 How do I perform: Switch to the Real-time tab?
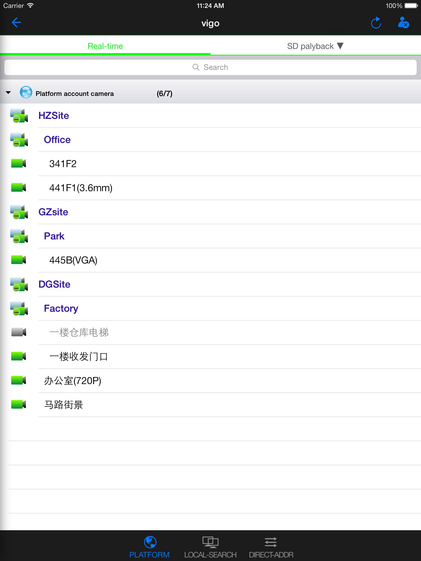(x=105, y=46)
